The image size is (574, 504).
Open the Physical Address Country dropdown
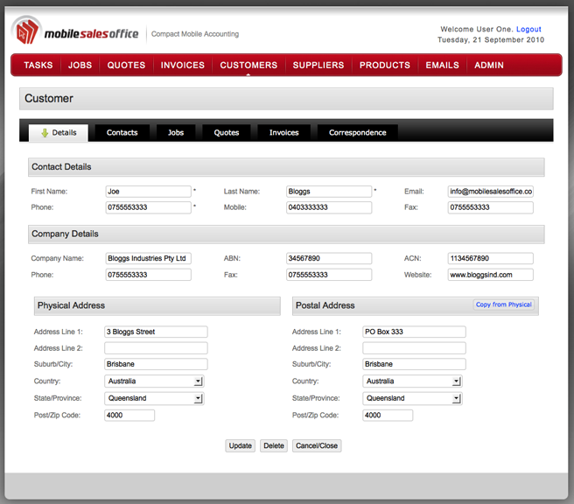[154, 381]
